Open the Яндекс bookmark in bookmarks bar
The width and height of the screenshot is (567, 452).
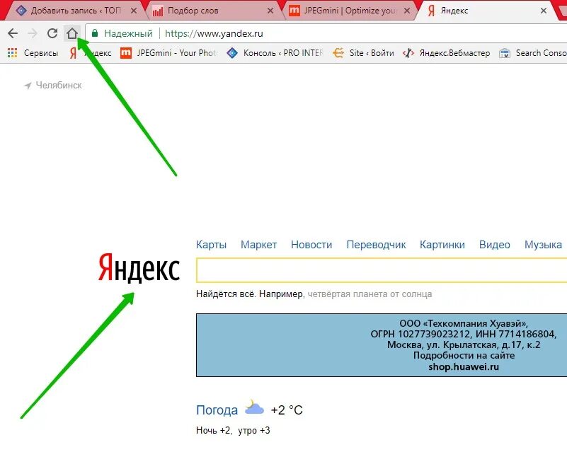91,53
